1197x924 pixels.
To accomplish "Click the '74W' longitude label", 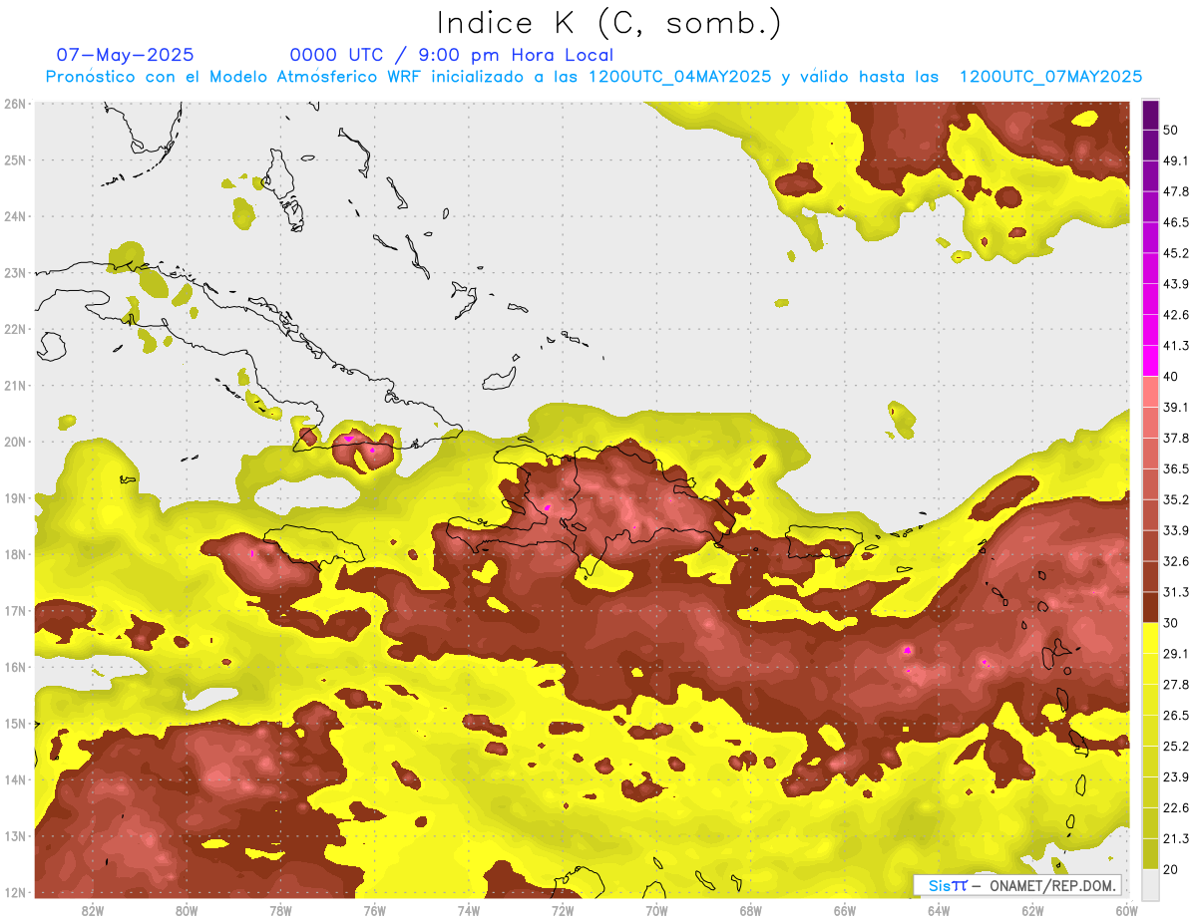I will [469, 911].
